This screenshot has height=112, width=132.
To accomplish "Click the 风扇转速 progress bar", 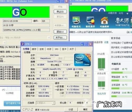I will click(x=122, y=96).
